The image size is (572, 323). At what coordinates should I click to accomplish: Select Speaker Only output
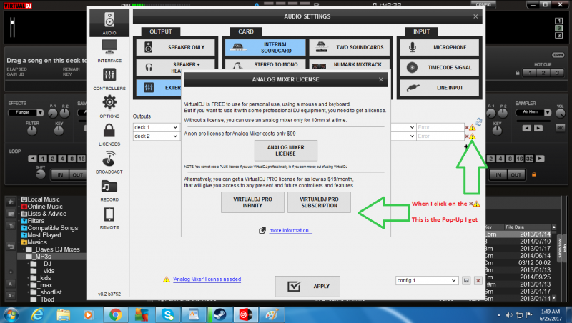pyautogui.click(x=176, y=47)
